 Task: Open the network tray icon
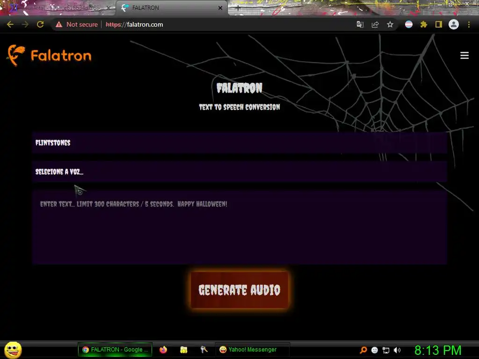click(x=386, y=350)
